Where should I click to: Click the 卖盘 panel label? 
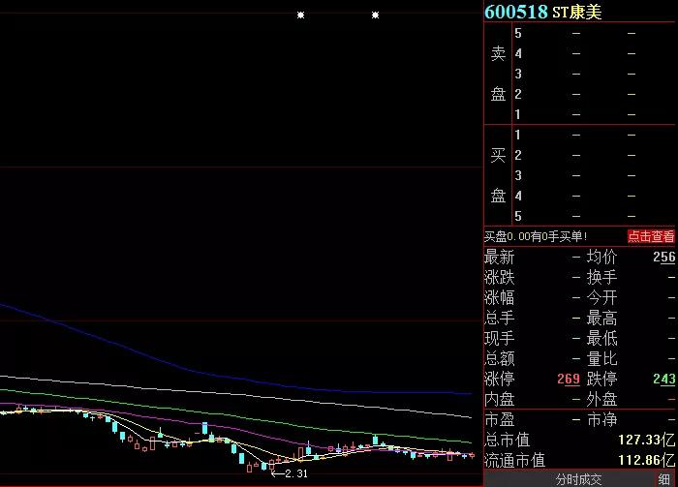[x=498, y=74]
